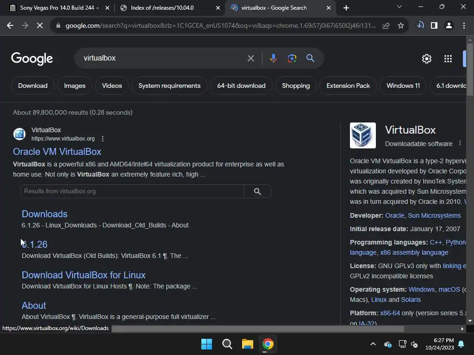Open File Explorer from taskbar
474x355 pixels.
pos(247,344)
